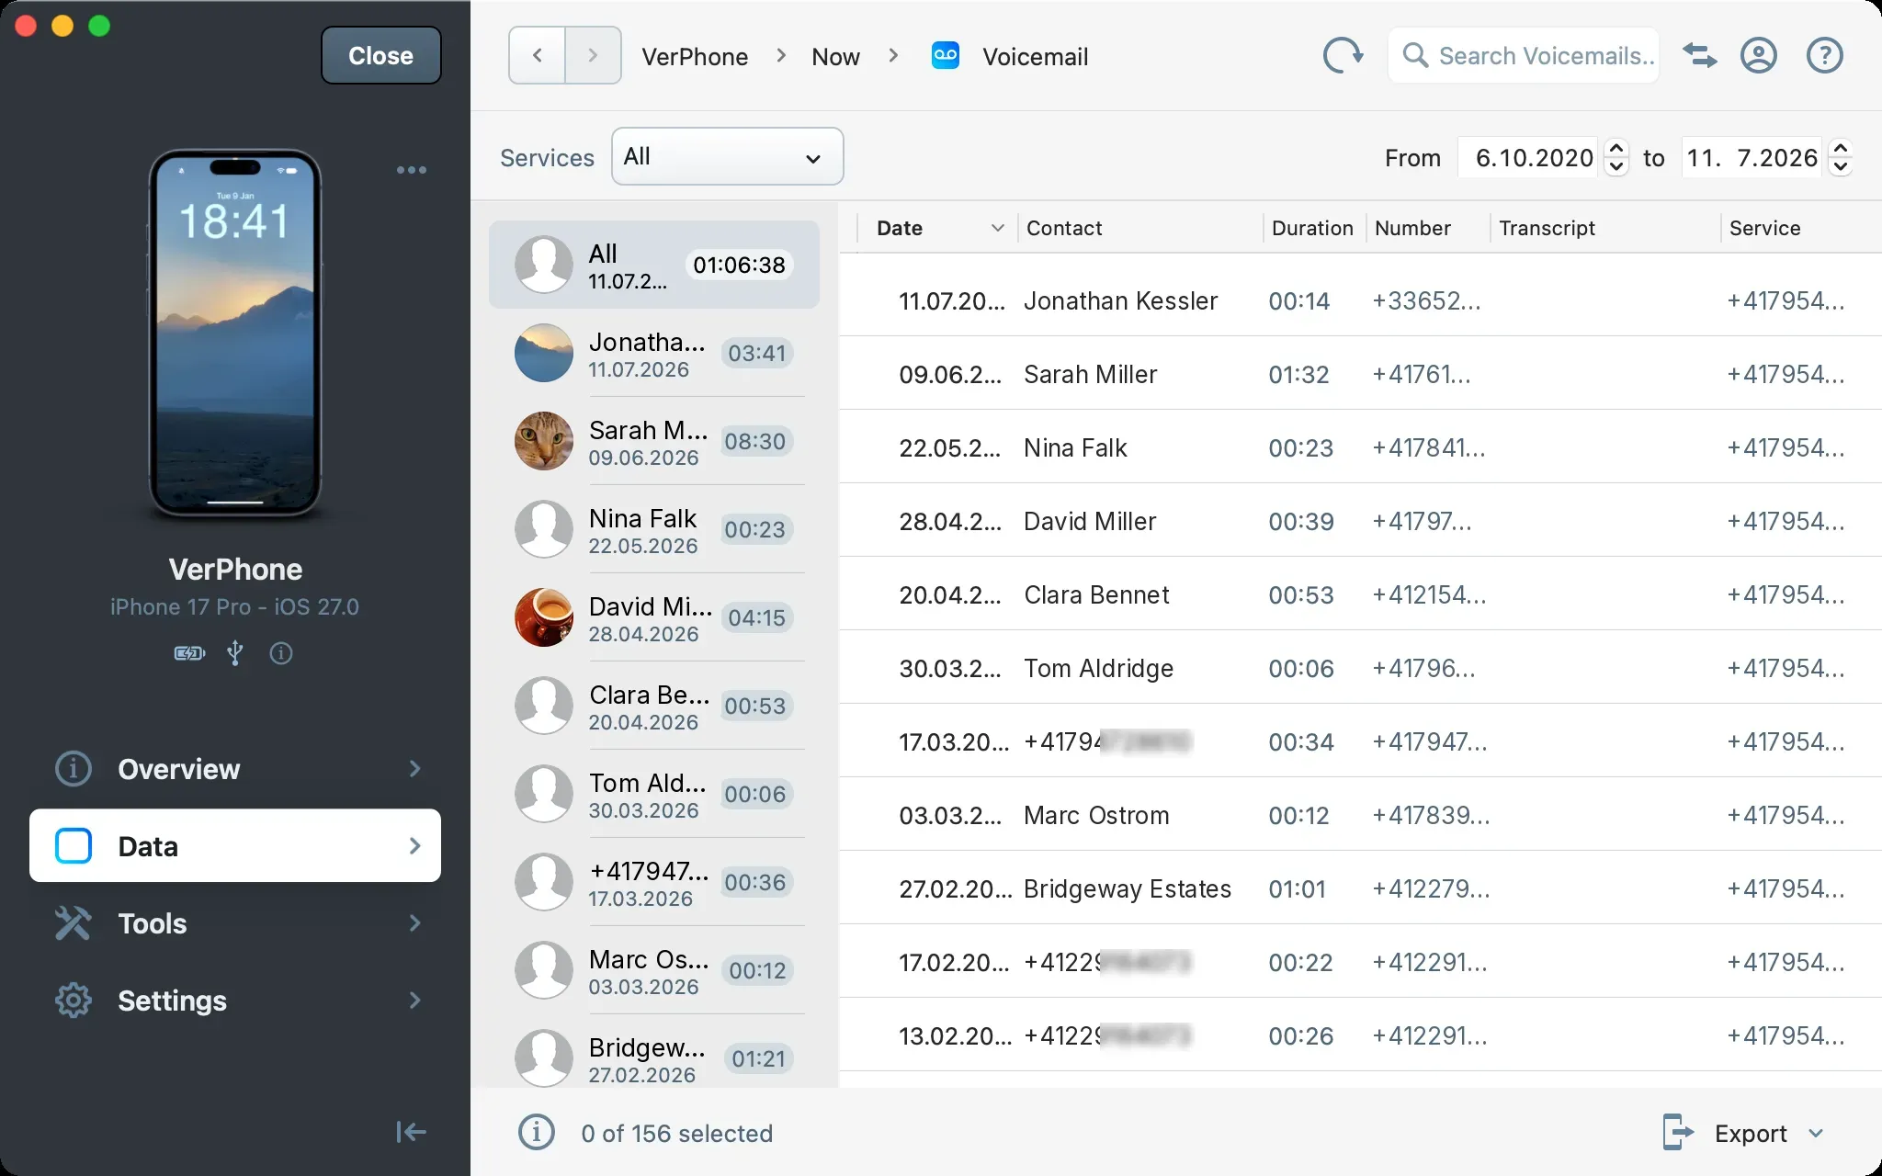This screenshot has width=1882, height=1176.
Task: Open the Data sidebar item
Action: (x=235, y=846)
